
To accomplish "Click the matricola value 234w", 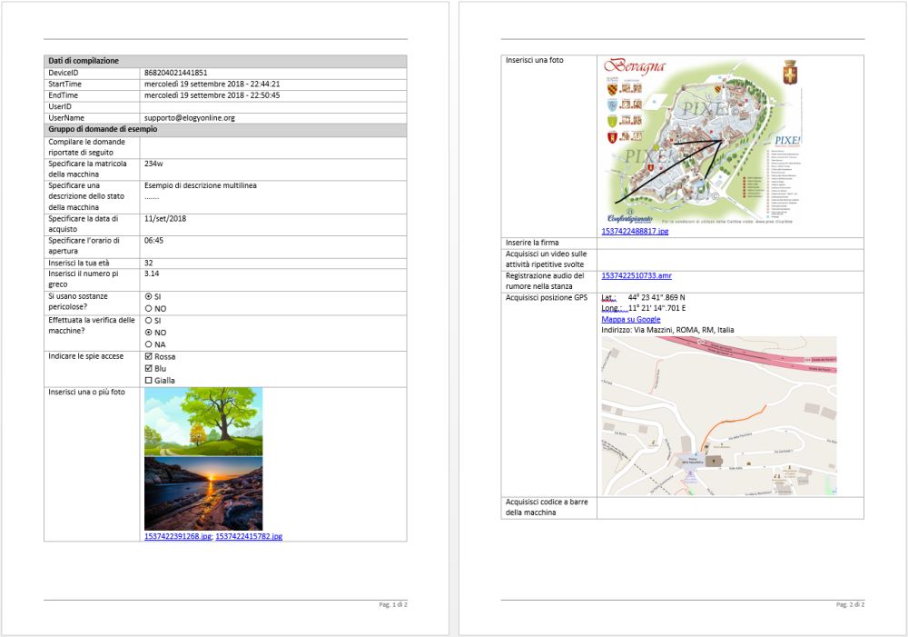I will click(153, 164).
